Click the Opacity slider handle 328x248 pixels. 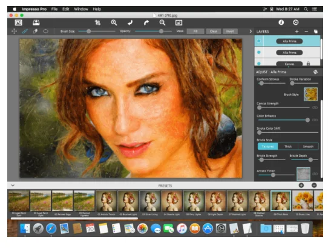(161, 32)
